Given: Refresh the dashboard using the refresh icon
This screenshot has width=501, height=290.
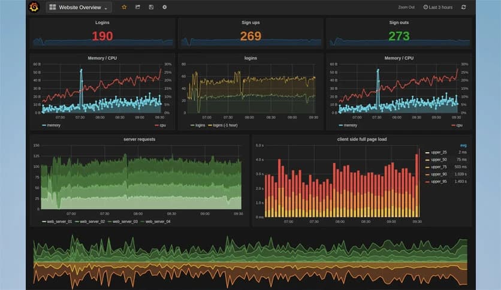Looking at the screenshot, I should click(463, 7).
